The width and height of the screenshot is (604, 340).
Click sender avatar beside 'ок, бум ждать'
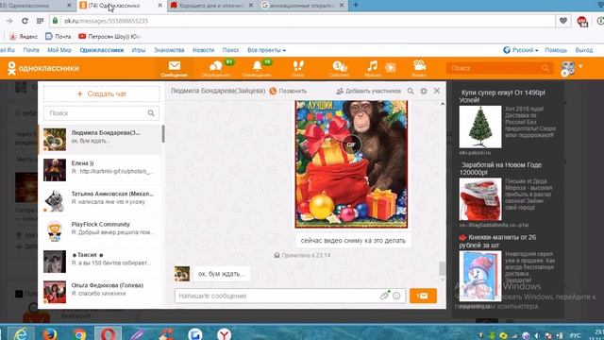(x=182, y=273)
